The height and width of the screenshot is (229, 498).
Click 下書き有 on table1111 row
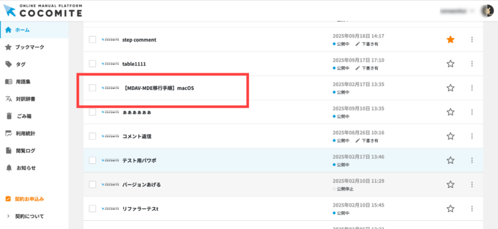[x=367, y=68]
